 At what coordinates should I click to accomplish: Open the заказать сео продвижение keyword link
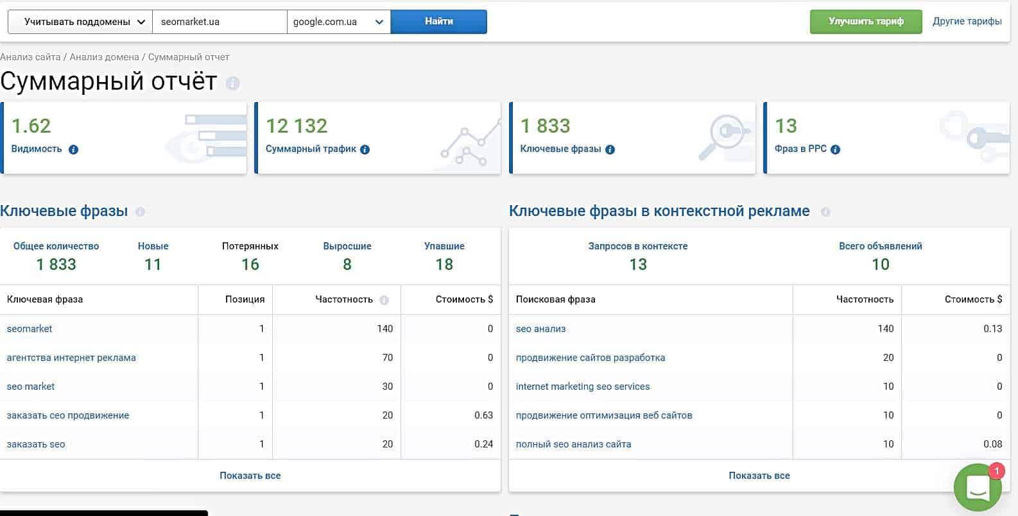tap(68, 415)
